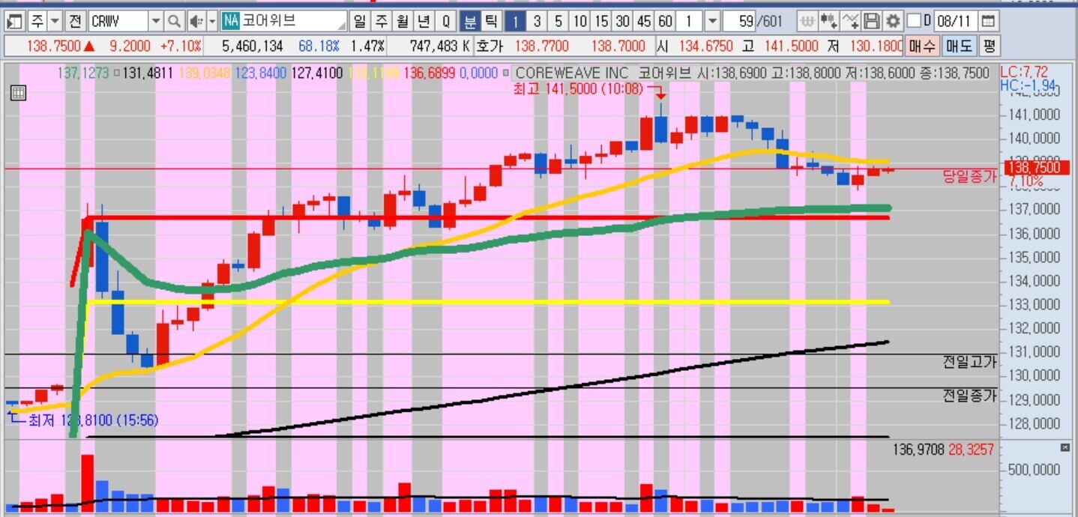Expand the CRWV ticker dropdown
This screenshot has height=517, width=1078.
click(x=156, y=21)
